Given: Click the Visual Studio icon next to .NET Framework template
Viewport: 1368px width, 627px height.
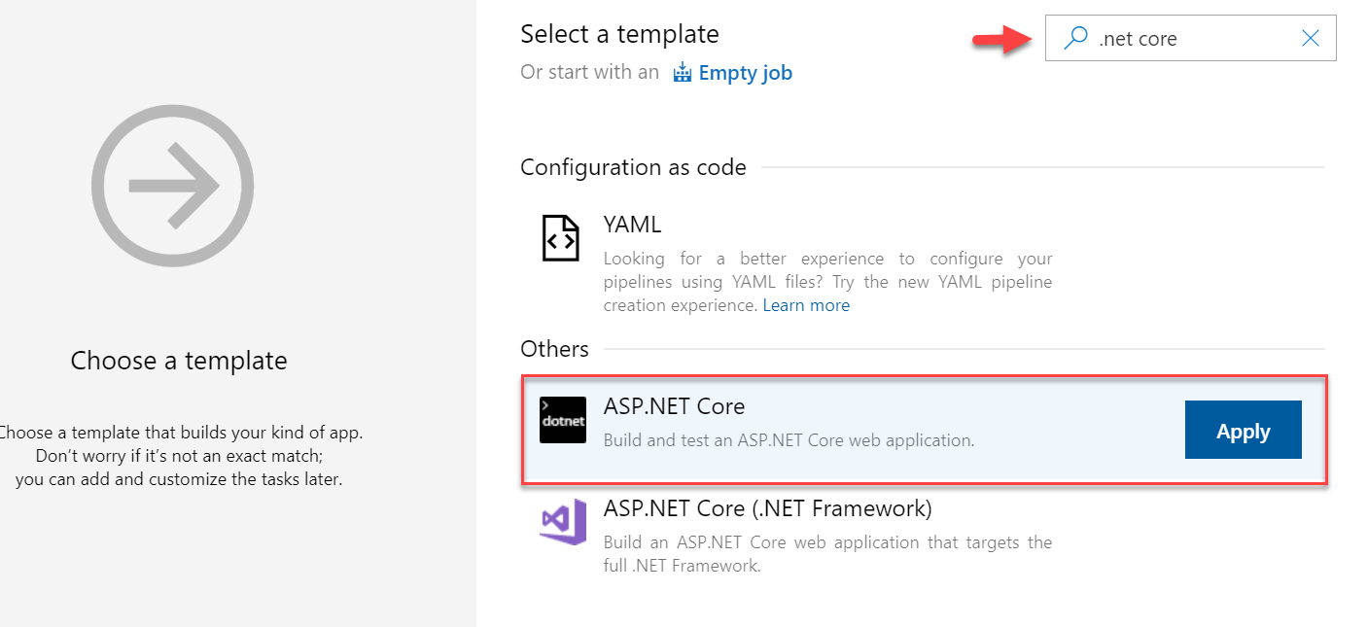Looking at the screenshot, I should [x=561, y=522].
